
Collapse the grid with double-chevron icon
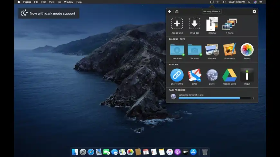pyautogui.click(x=177, y=12)
